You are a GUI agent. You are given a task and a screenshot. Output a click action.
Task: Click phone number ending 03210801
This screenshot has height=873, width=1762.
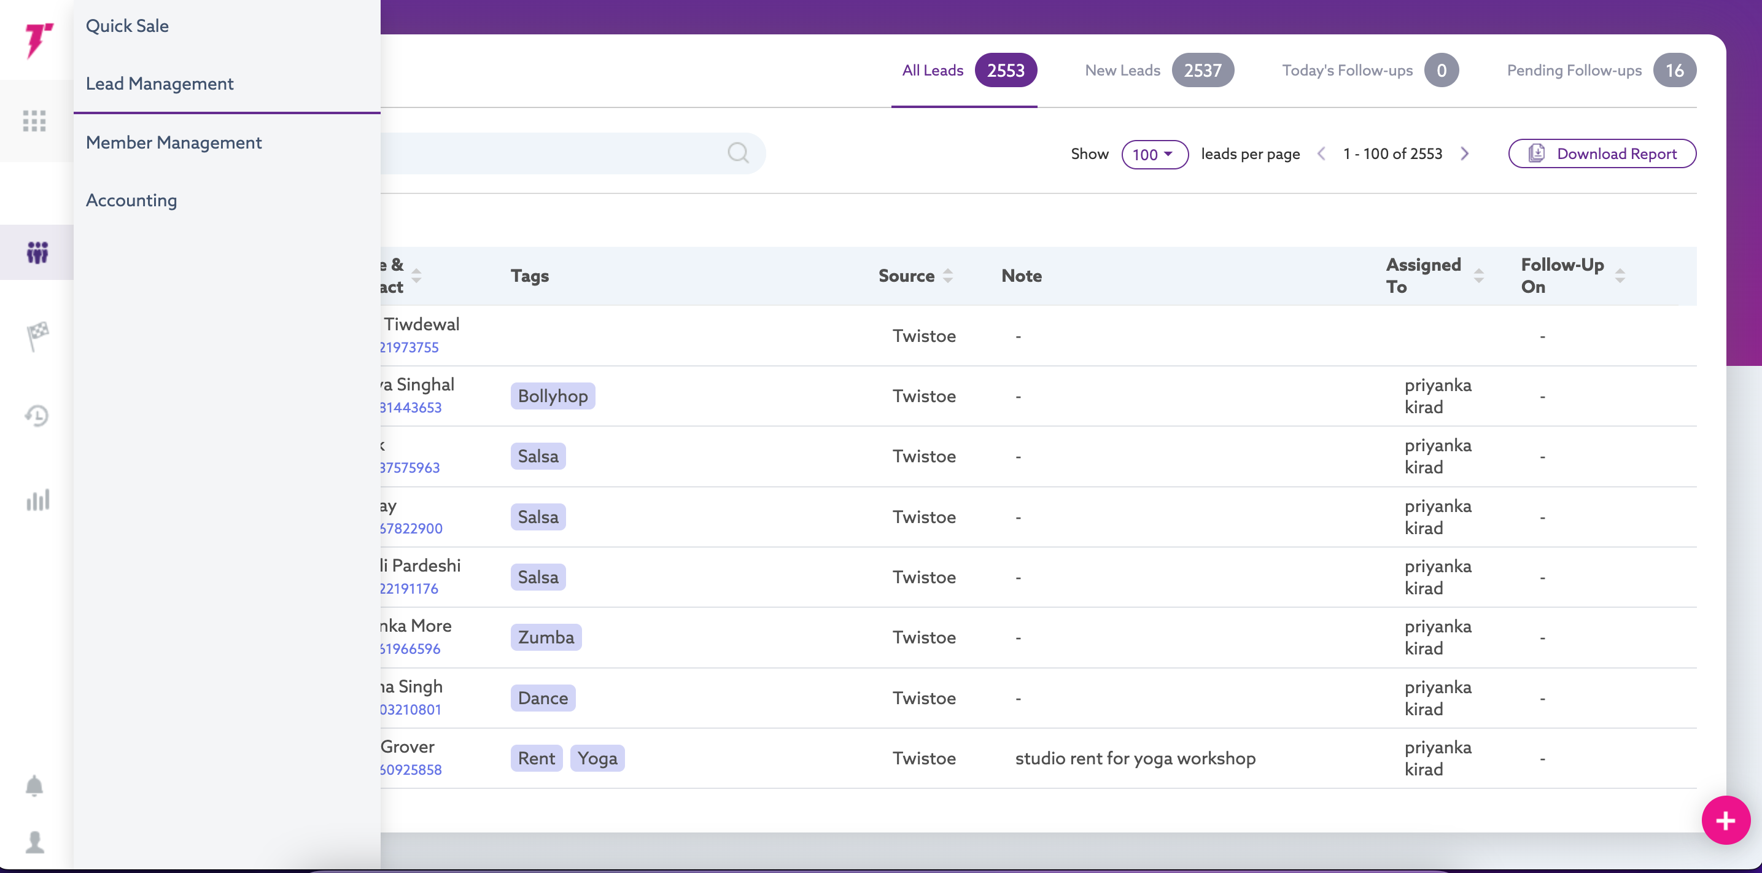pos(410,710)
